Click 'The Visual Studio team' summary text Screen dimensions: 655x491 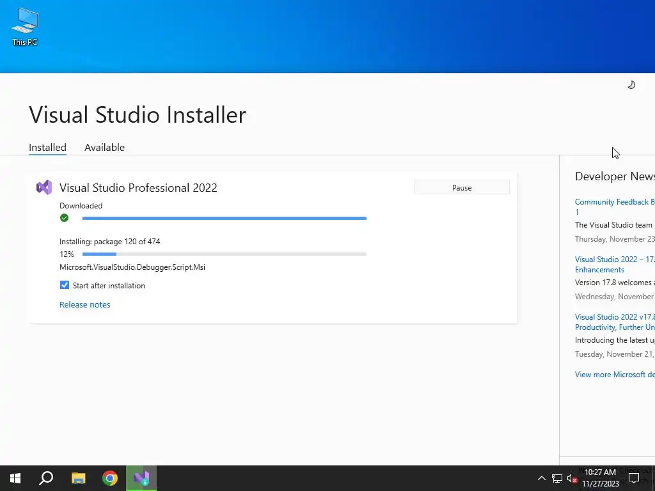coord(613,224)
